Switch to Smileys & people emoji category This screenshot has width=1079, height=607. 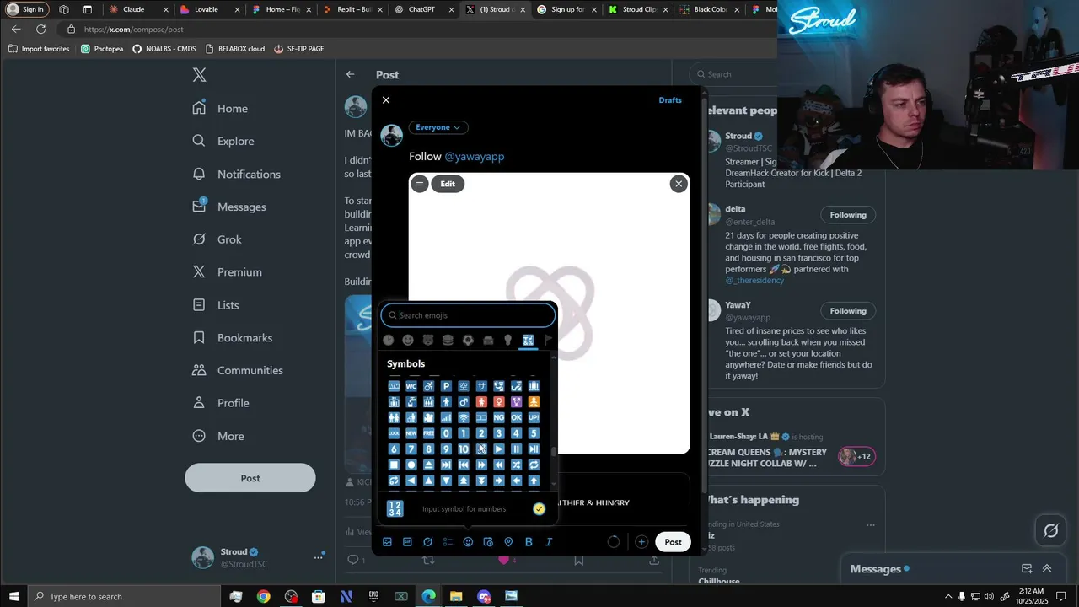[408, 340]
